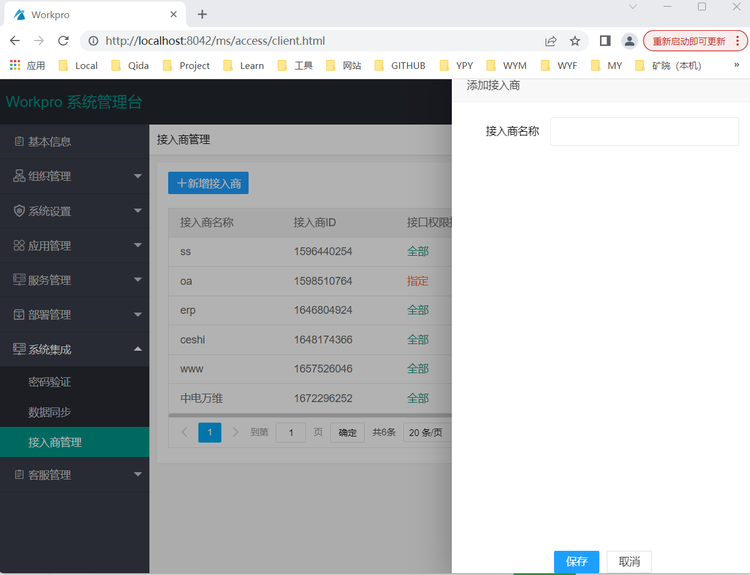Click the blue 保存 button
This screenshot has height=575, width=750.
(x=576, y=562)
